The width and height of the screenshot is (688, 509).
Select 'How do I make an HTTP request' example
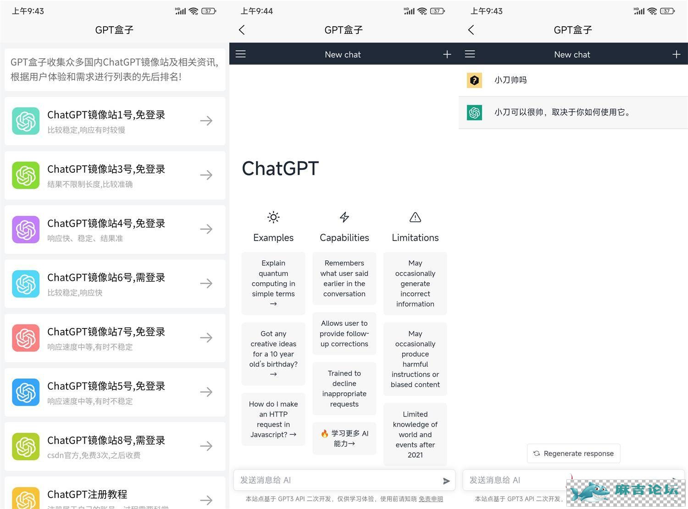pos(273,419)
